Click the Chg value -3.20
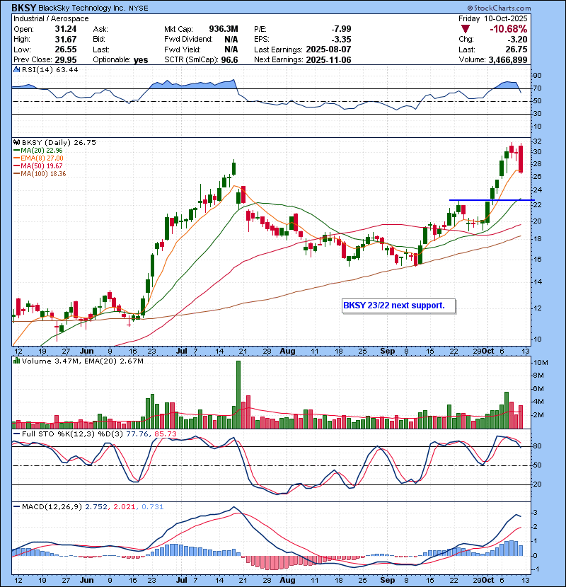The width and height of the screenshot is (566, 587). point(517,40)
